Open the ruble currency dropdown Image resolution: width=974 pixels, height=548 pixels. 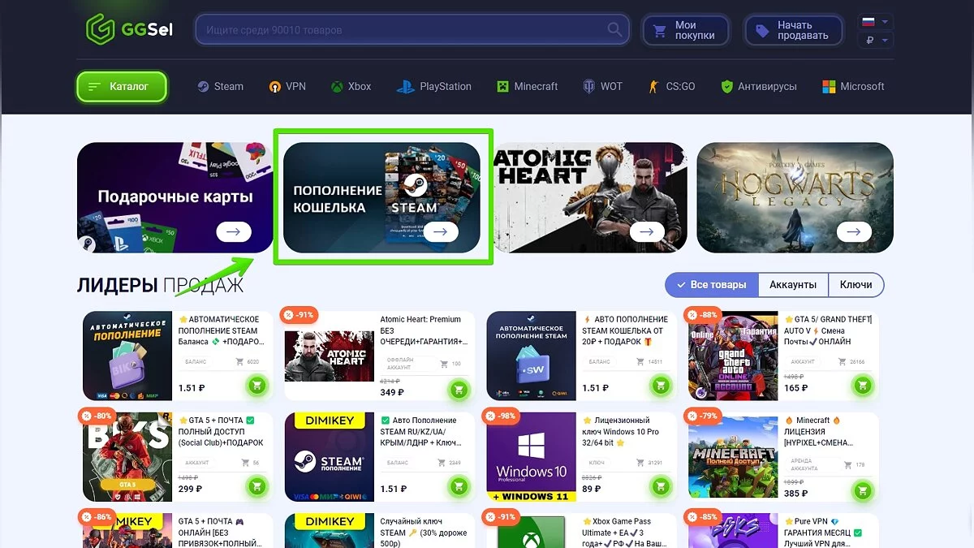(874, 40)
